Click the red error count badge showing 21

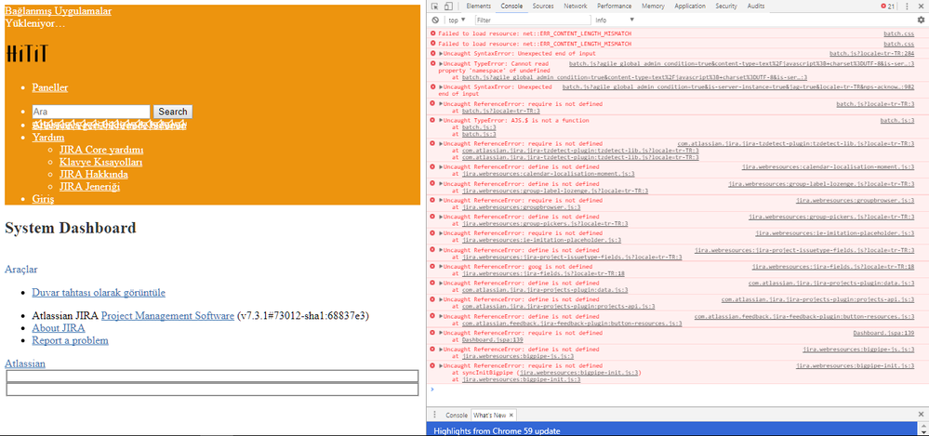click(888, 6)
